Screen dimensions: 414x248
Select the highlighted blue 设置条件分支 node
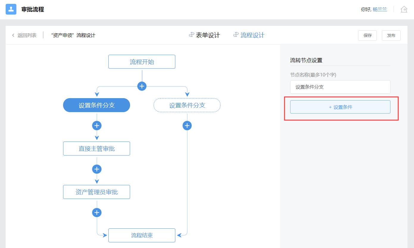pyautogui.click(x=96, y=105)
